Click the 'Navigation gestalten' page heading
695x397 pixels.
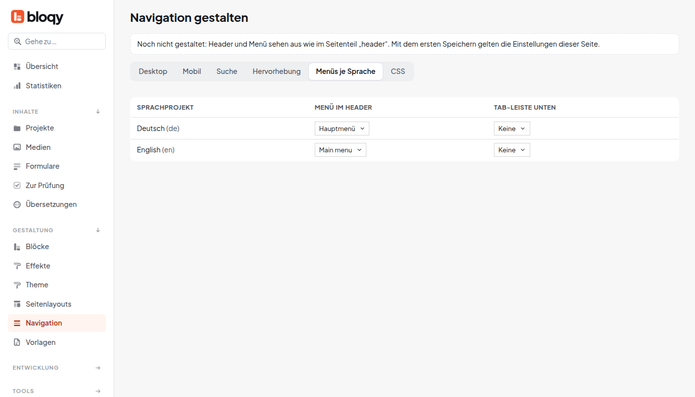click(x=189, y=18)
